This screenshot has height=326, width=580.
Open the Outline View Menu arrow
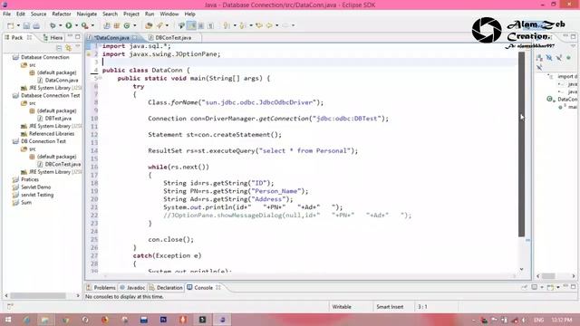pyautogui.click(x=574, y=46)
